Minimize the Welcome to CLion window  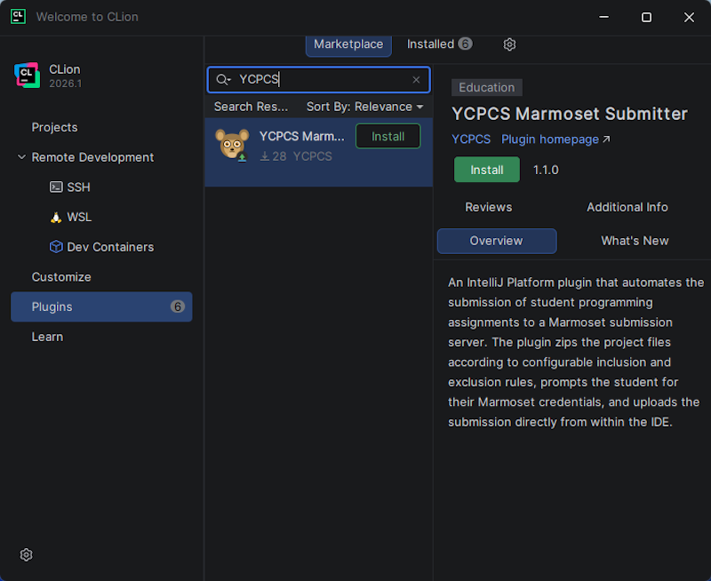coord(604,17)
